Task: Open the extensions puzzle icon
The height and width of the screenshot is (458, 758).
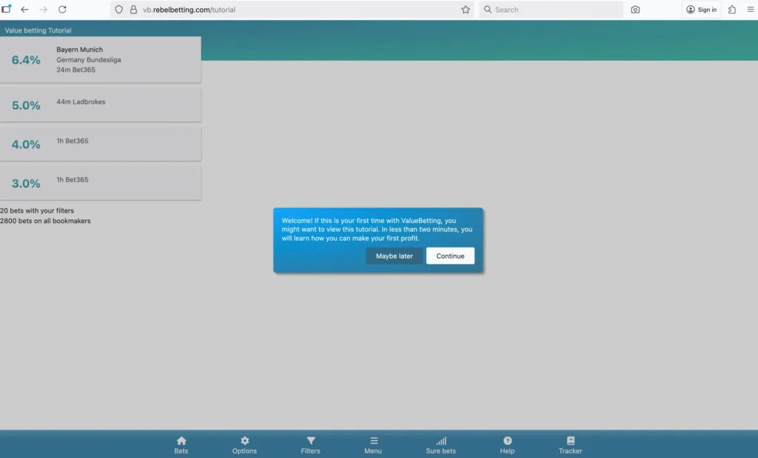Action: pyautogui.click(x=732, y=10)
